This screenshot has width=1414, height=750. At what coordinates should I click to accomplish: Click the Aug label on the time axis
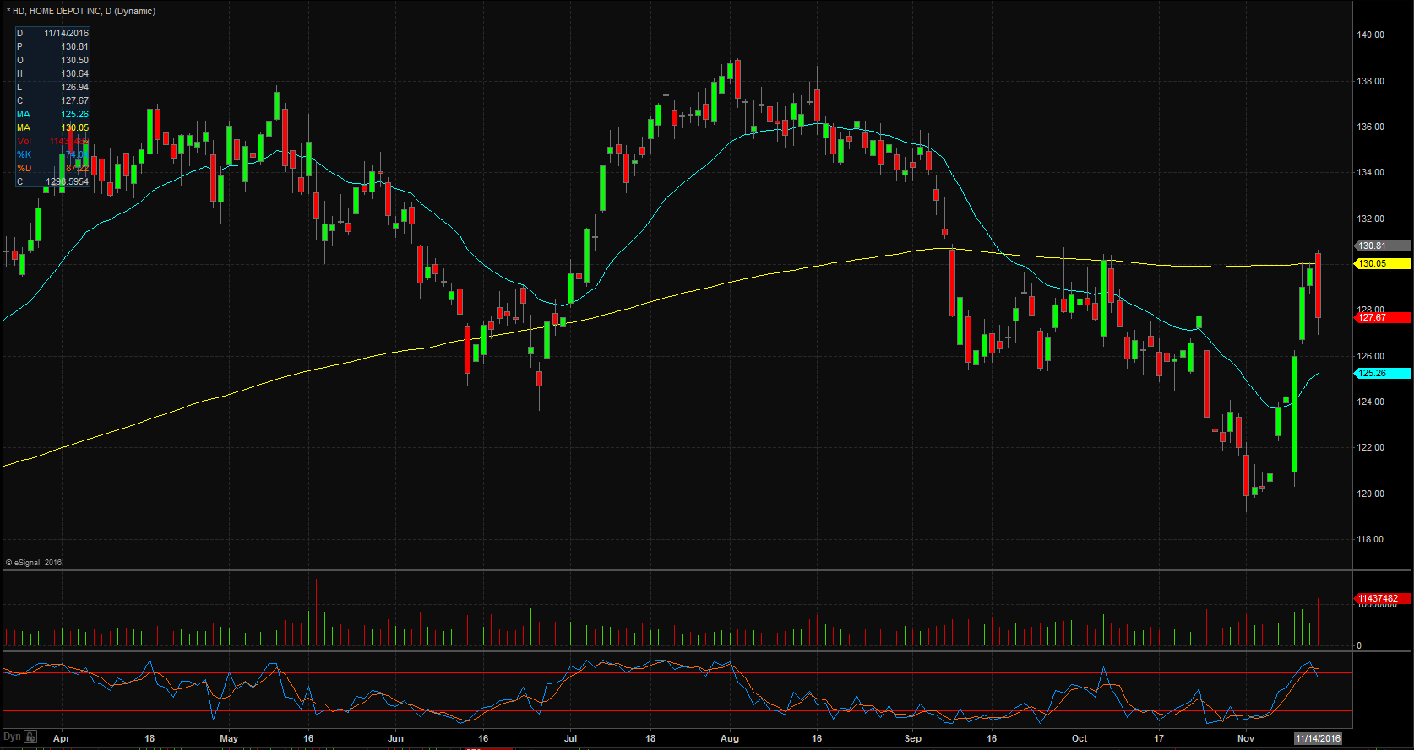click(730, 738)
